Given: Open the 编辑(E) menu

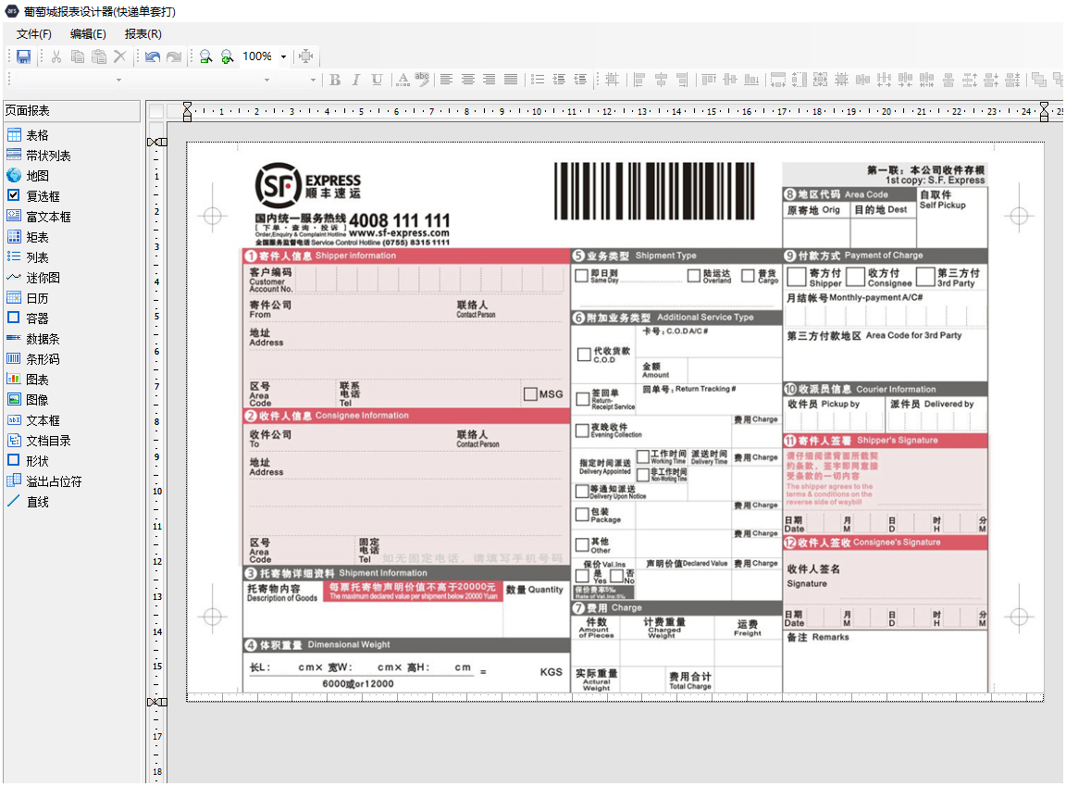Looking at the screenshot, I should coord(89,34).
